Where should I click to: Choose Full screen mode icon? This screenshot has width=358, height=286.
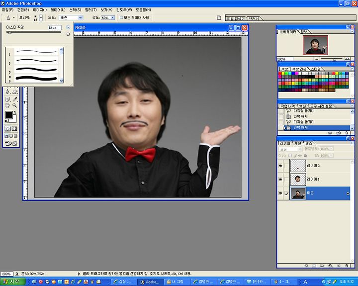[15, 136]
